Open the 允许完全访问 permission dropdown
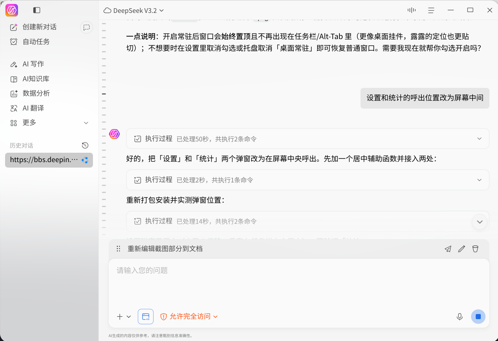Image resolution: width=498 pixels, height=341 pixels. [189, 317]
